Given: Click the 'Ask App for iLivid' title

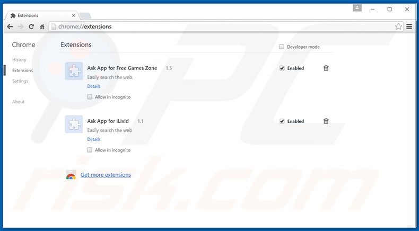Looking at the screenshot, I should pos(108,121).
